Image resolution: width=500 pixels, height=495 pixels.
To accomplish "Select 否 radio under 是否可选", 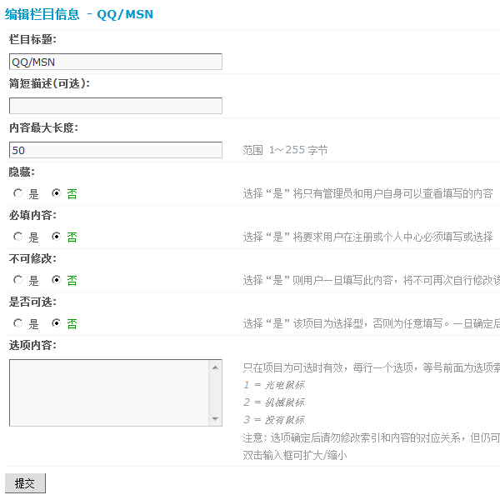I will click(56, 323).
